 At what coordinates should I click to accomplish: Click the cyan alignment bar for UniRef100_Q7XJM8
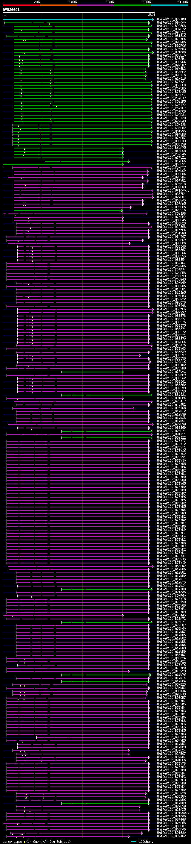click(x=78, y=19)
